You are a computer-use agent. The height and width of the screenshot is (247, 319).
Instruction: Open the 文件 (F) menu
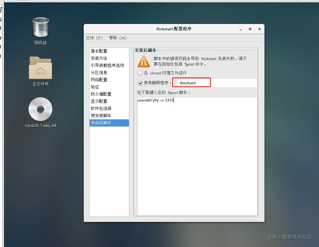click(94, 38)
